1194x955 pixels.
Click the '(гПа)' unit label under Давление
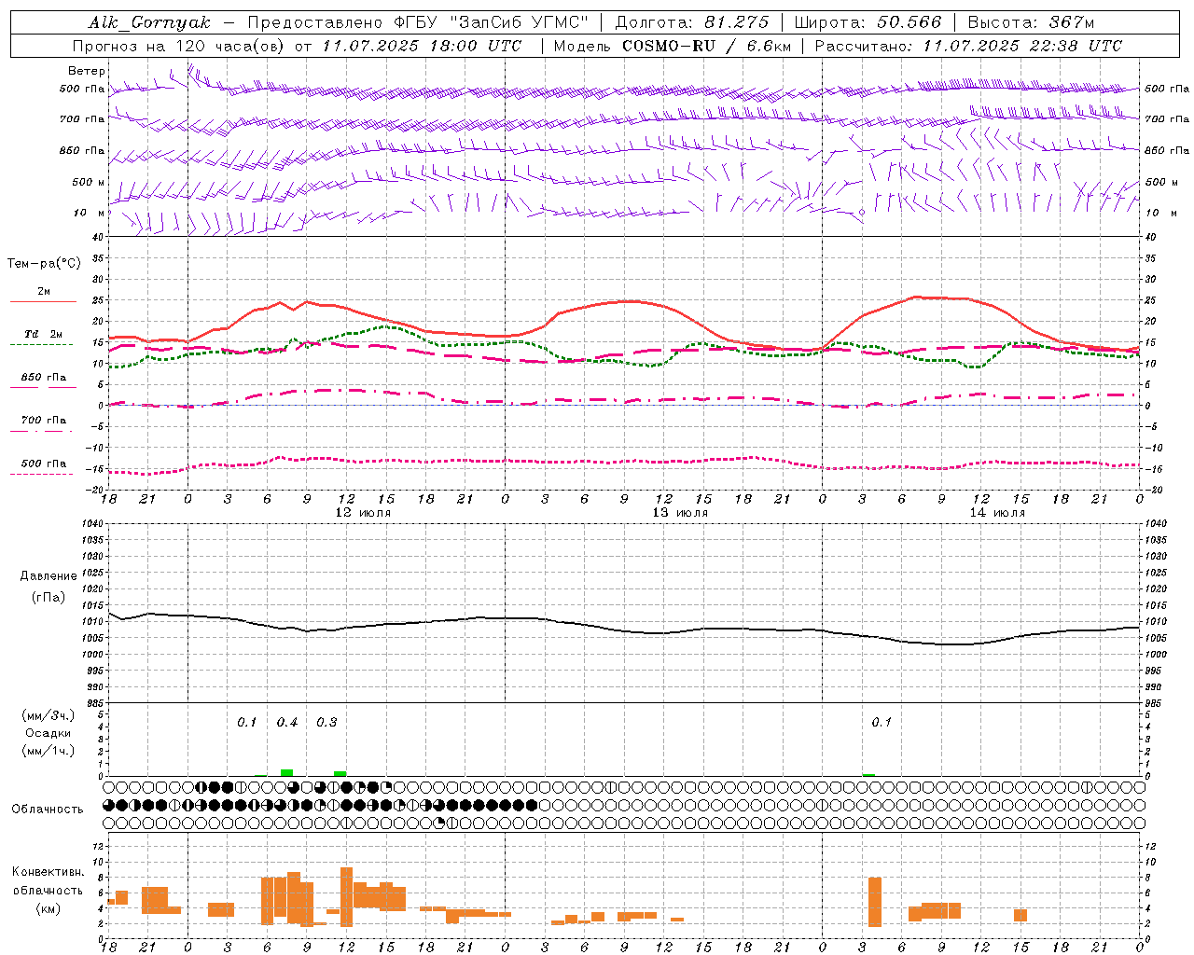click(48, 598)
